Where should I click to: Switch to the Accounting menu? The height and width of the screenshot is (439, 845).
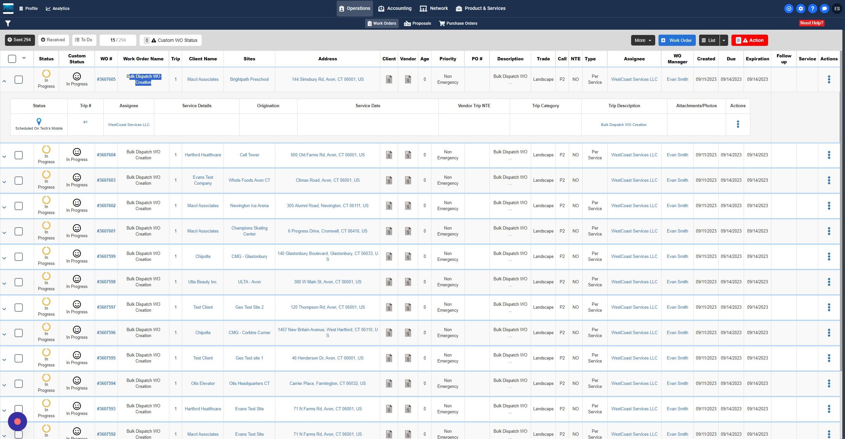tap(394, 8)
